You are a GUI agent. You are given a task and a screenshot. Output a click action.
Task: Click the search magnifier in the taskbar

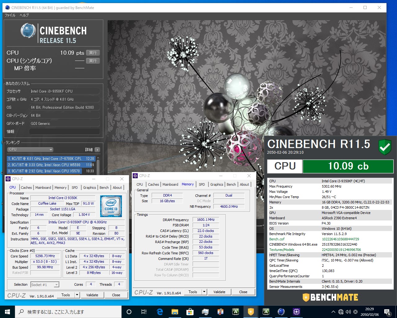pos(21,312)
